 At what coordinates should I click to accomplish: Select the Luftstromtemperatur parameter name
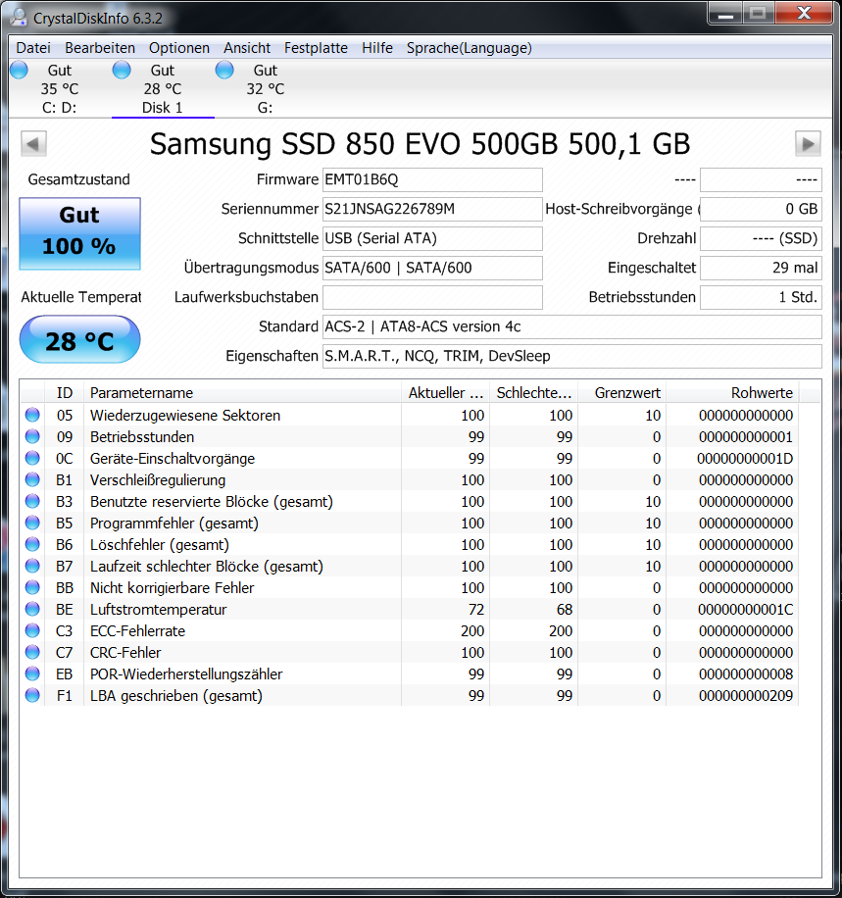158,610
